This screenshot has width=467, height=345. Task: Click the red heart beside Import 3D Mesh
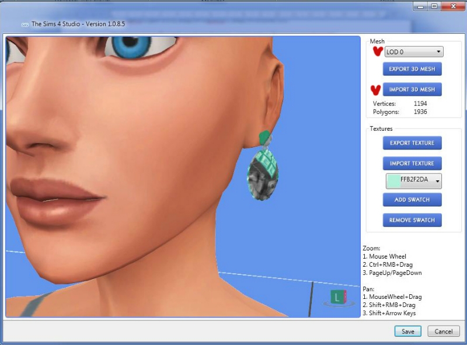click(x=375, y=90)
